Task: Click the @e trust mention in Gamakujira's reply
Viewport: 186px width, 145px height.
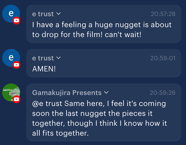Action: (48, 104)
